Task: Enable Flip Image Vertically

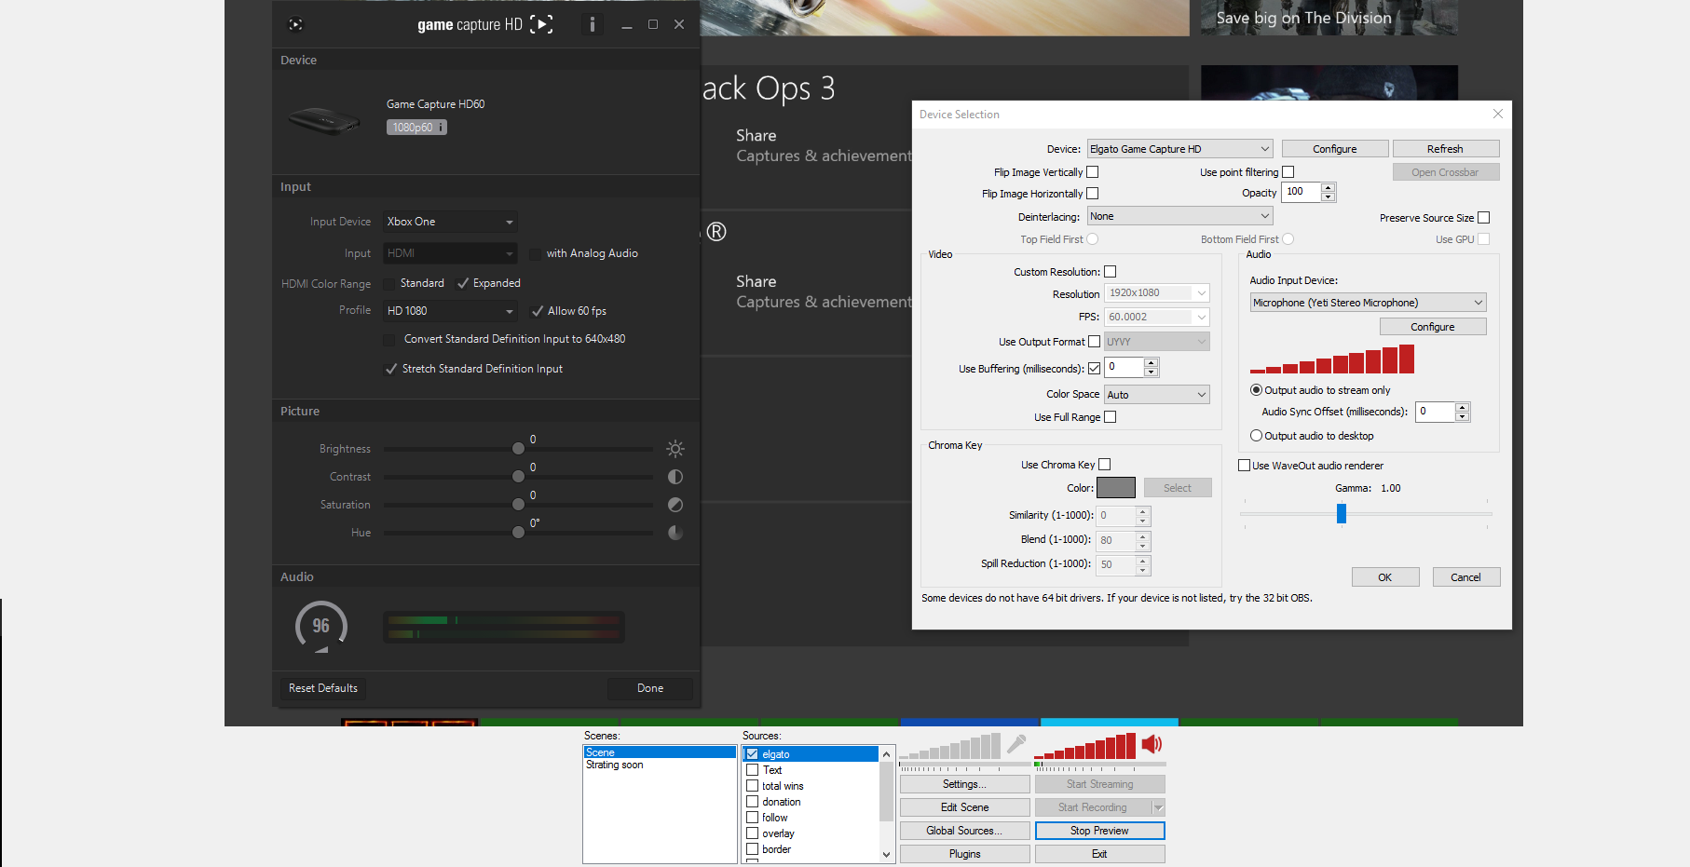Action: coord(1093,172)
